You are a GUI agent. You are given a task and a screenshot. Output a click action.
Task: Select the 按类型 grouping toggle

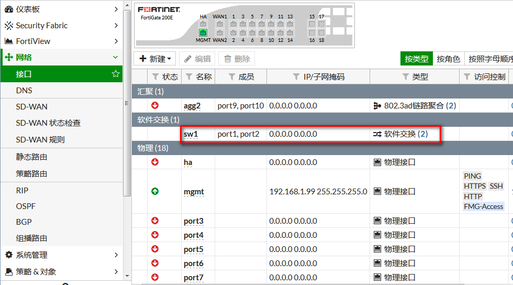point(416,59)
